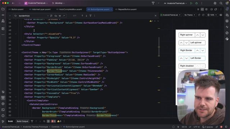Switch to preview-only view mode

pos(206,9)
